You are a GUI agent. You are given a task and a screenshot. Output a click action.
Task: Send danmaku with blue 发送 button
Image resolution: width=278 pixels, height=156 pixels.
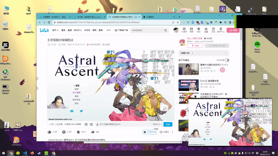[x=168, y=124]
